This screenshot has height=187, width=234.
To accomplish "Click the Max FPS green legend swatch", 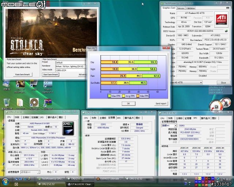I will (x=109, y=96).
